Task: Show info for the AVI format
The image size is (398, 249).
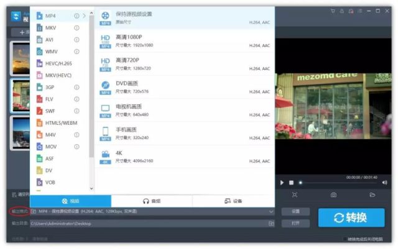Action: [76, 40]
